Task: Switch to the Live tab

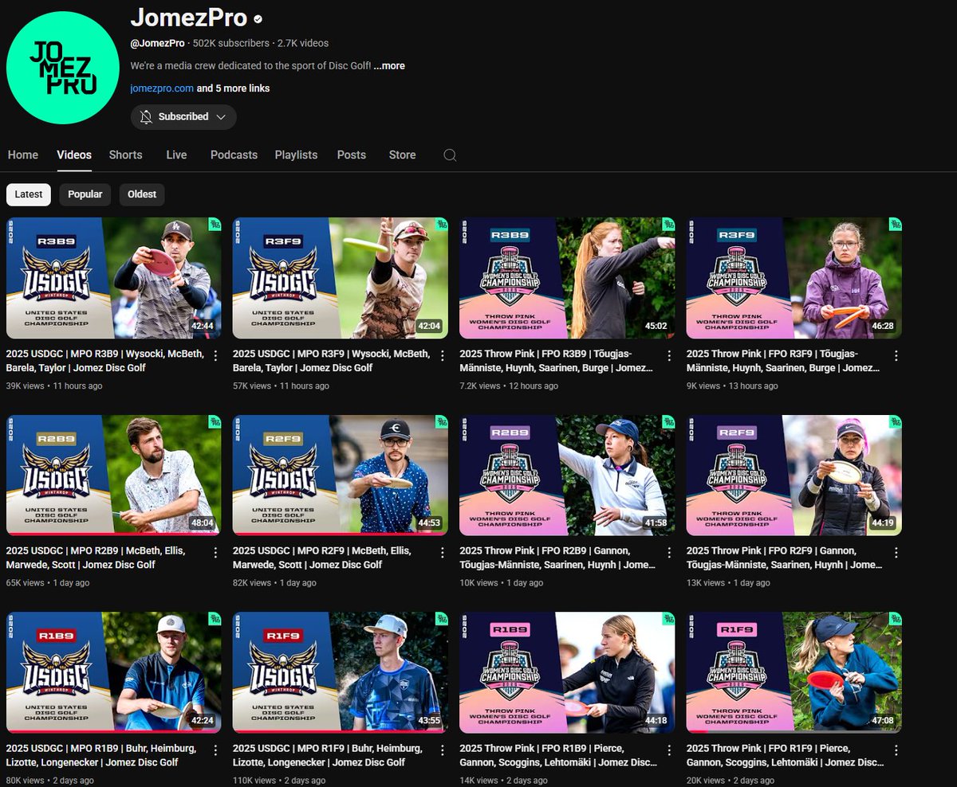Action: [176, 155]
